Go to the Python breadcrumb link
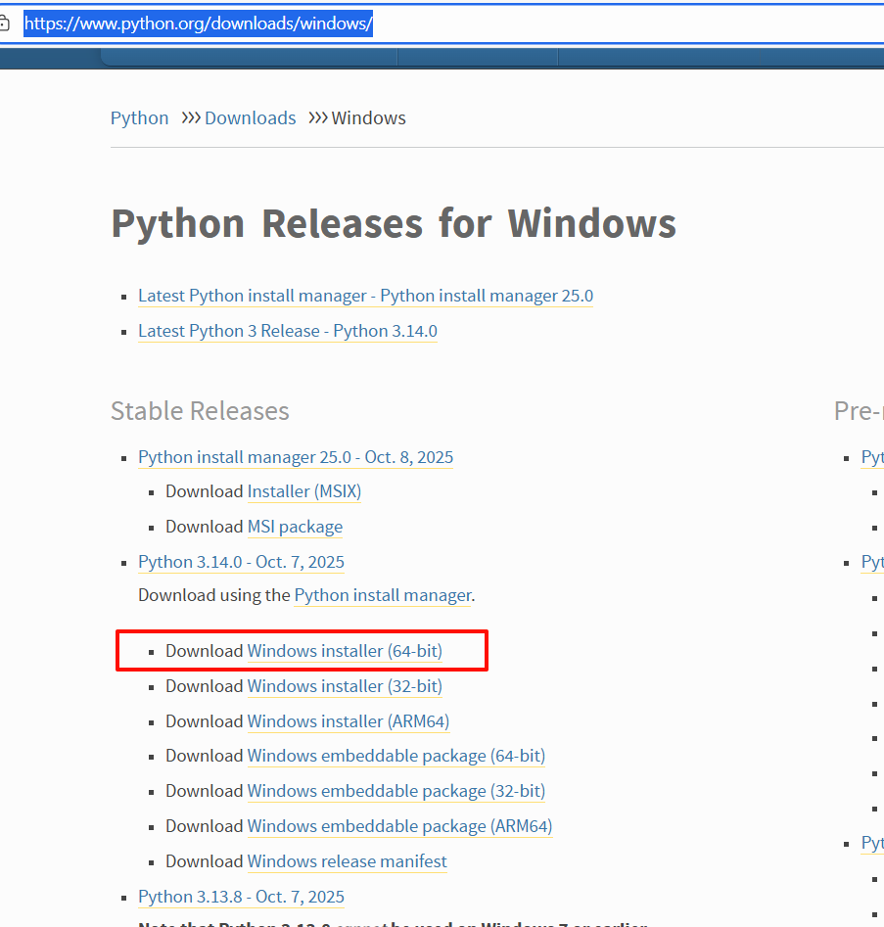Viewport: 884px width, 927px height. (139, 118)
